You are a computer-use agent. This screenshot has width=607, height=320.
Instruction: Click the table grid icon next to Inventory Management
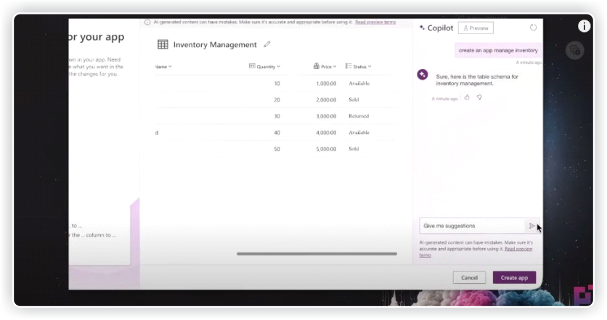click(x=163, y=44)
